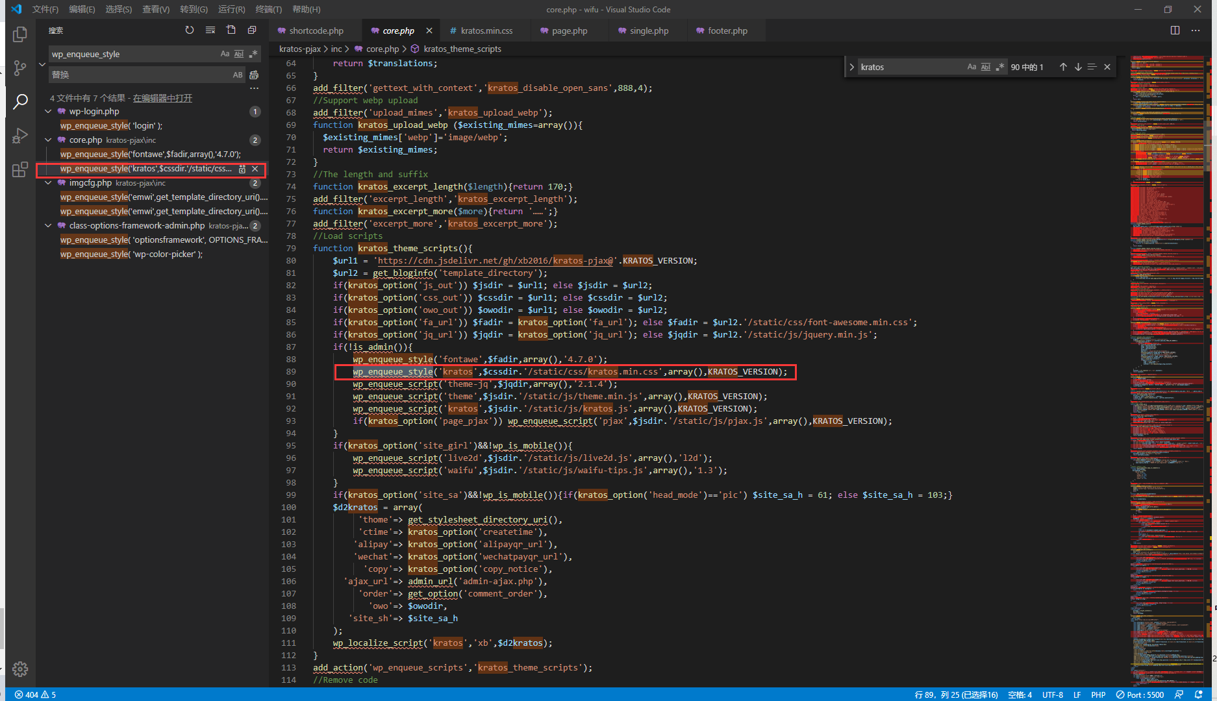Open the Run and Debug view
The width and height of the screenshot is (1217, 701).
pos(20,135)
